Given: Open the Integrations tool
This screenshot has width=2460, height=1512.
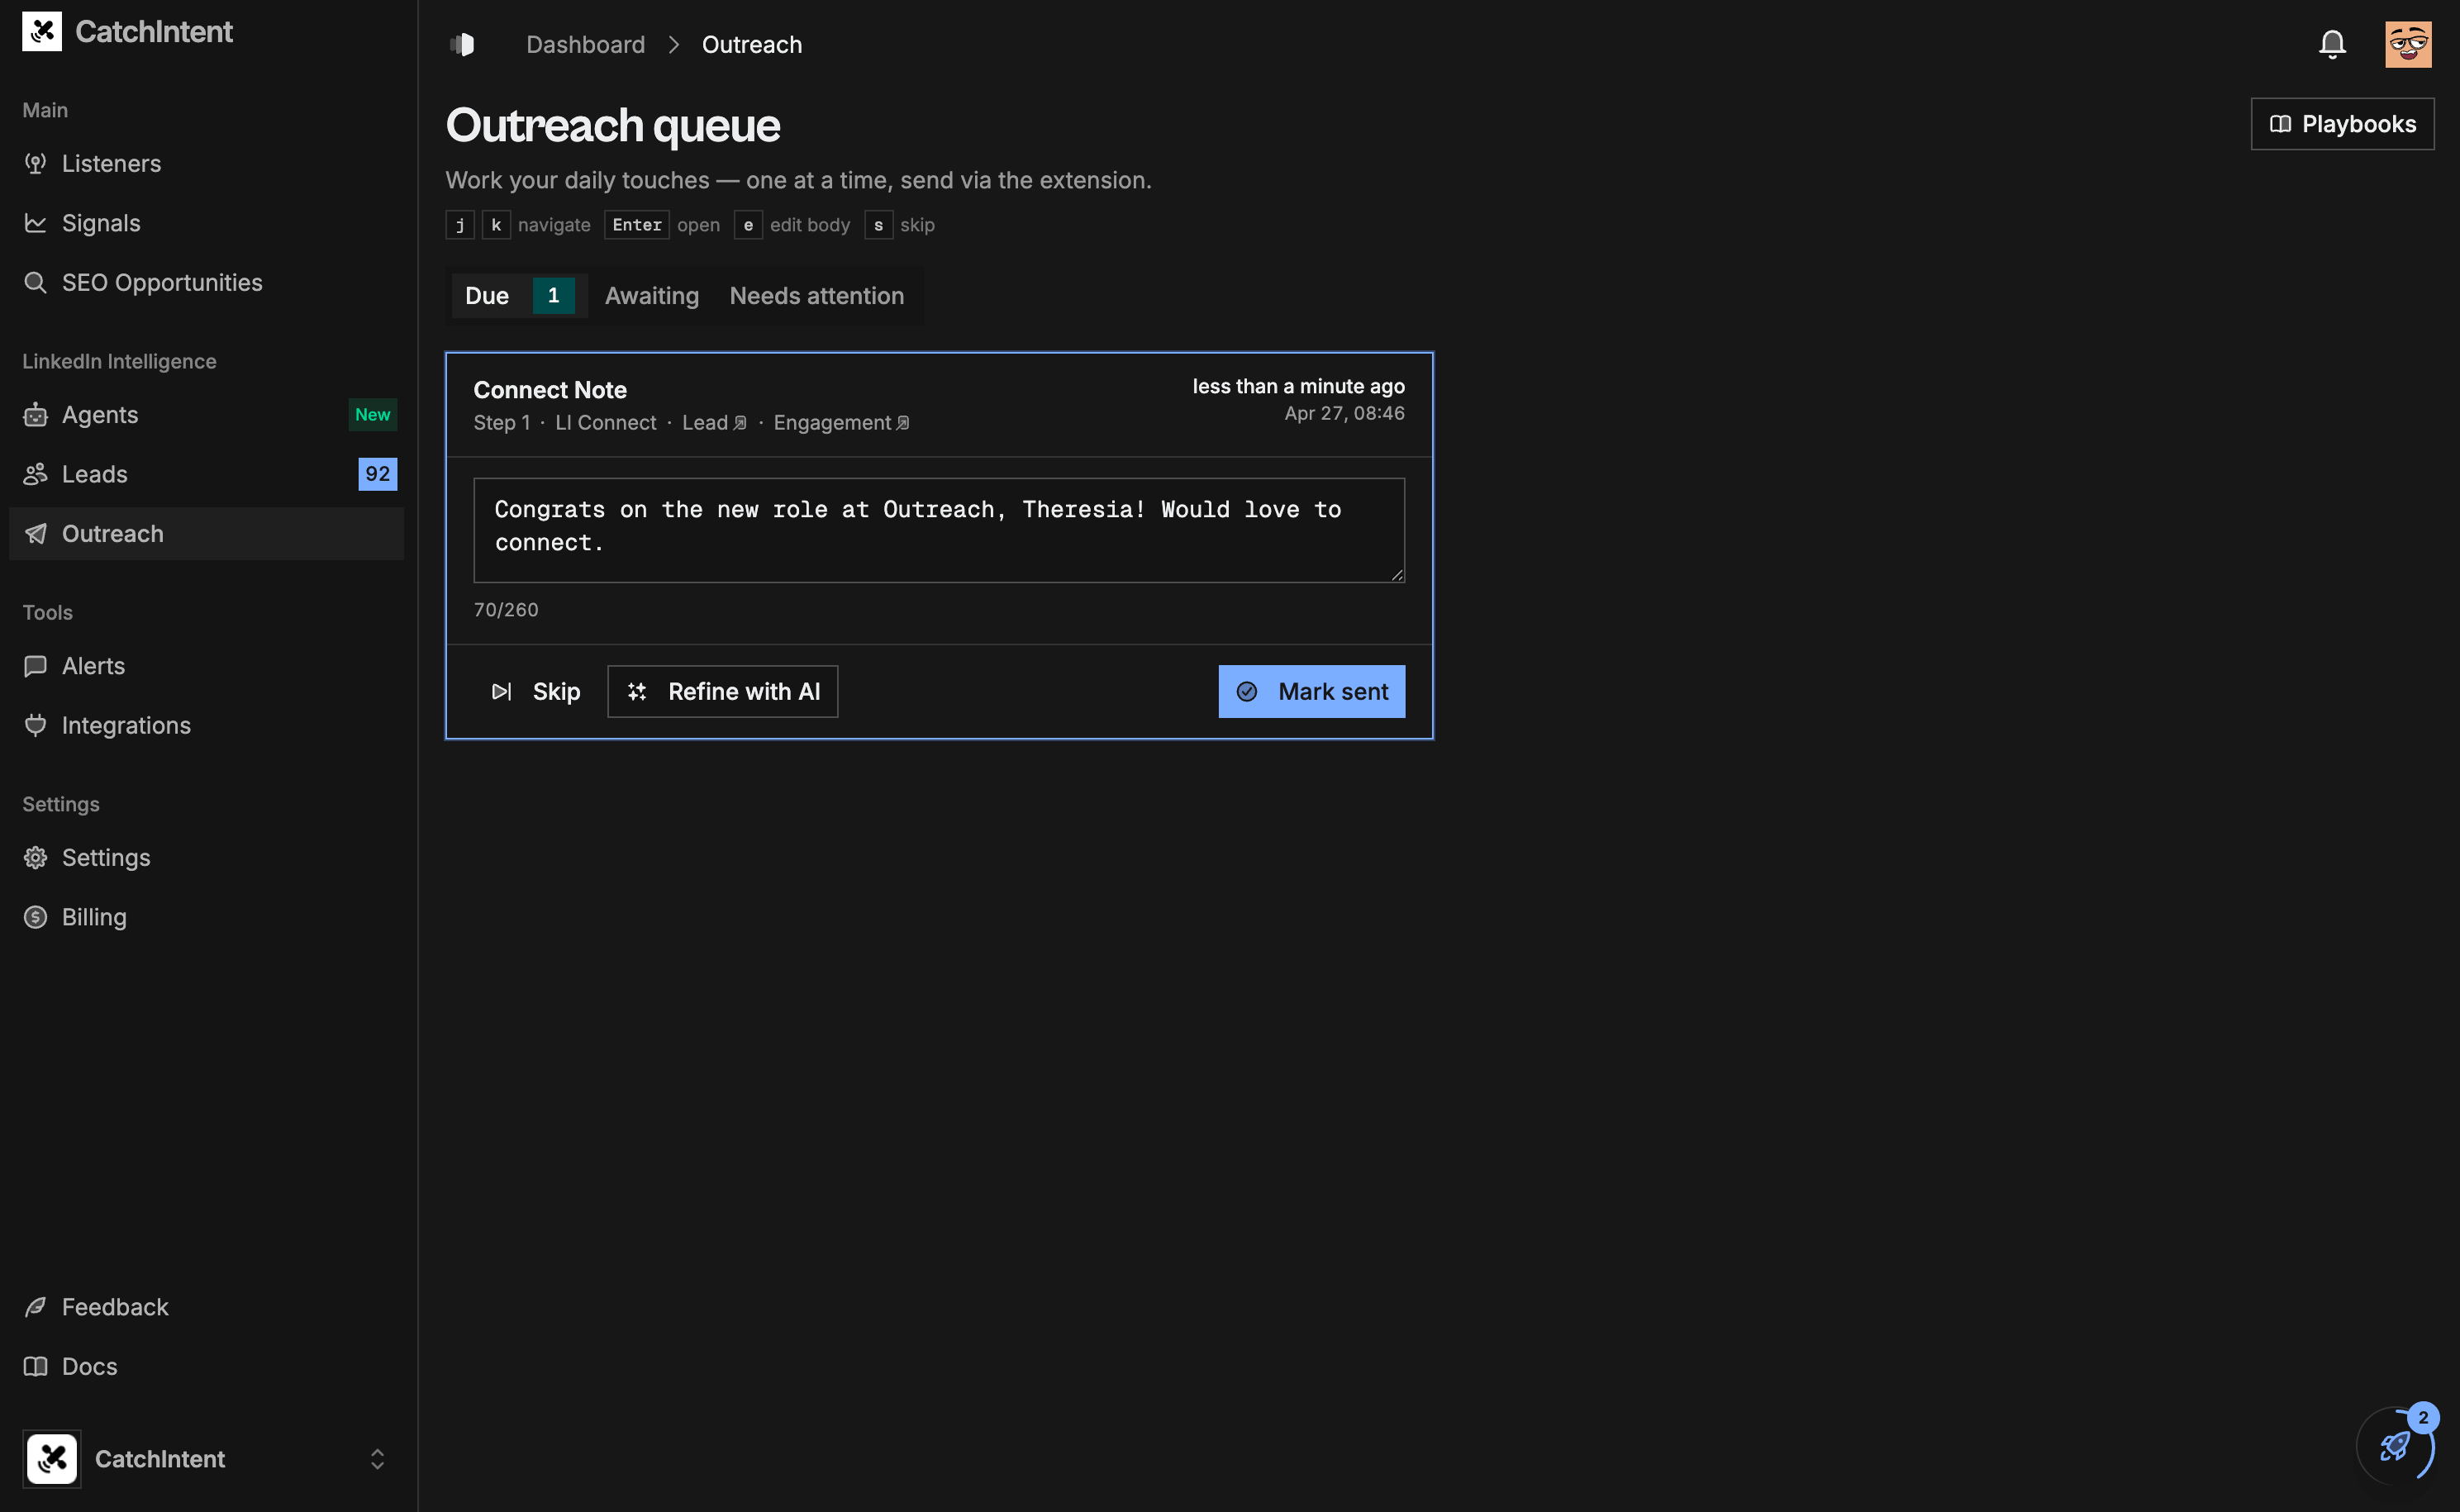Looking at the screenshot, I should 126,725.
